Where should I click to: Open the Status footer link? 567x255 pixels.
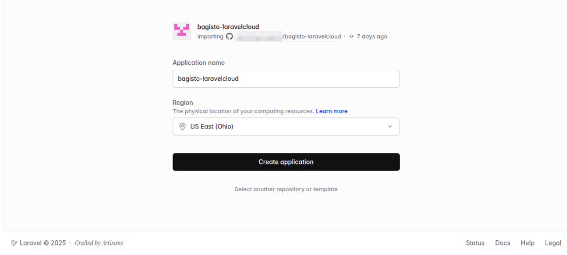click(475, 243)
